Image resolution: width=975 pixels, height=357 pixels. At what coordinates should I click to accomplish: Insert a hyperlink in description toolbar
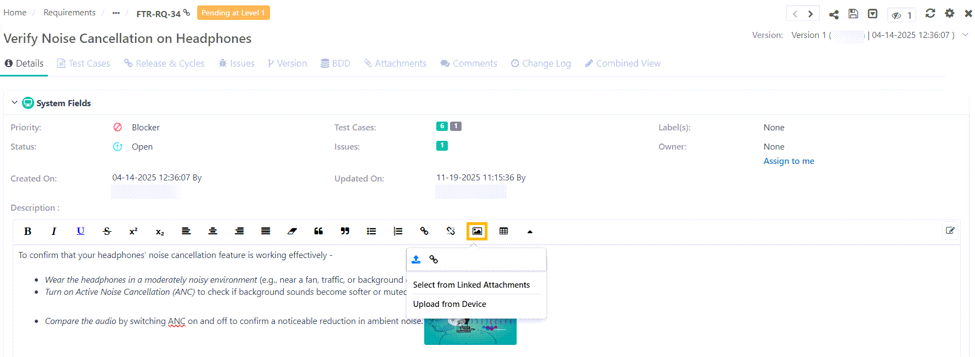[x=424, y=231]
